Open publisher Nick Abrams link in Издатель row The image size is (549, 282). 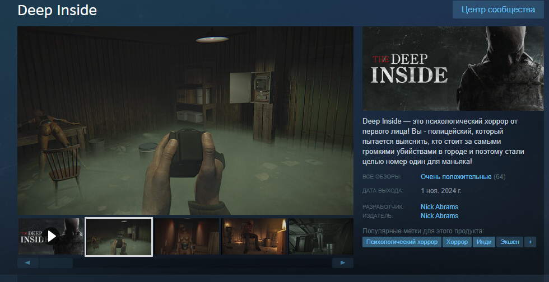point(439,216)
